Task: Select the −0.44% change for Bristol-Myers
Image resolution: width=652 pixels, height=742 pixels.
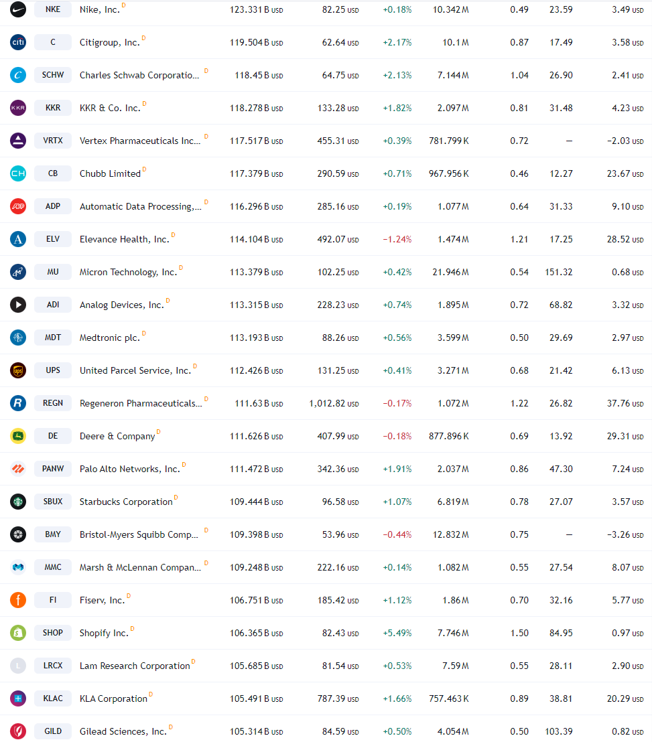Action: (x=397, y=534)
